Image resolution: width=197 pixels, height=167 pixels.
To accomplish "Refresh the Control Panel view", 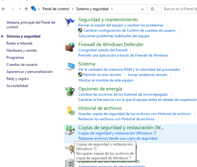I will [152, 9].
